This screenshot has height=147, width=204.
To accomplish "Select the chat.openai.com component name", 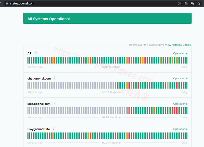I will [39, 79].
